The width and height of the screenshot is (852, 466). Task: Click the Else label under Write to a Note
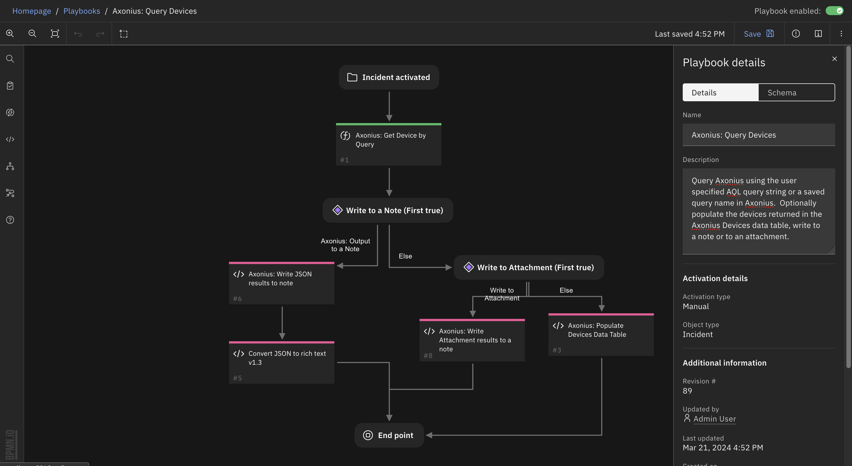point(405,256)
